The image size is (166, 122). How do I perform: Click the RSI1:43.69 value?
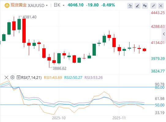[53, 77]
